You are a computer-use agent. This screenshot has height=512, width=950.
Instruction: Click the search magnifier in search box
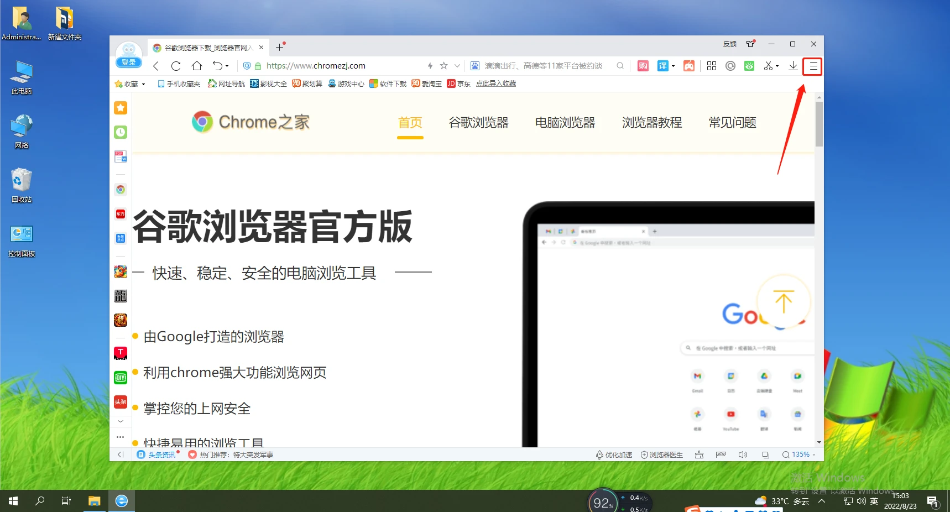pyautogui.click(x=620, y=66)
